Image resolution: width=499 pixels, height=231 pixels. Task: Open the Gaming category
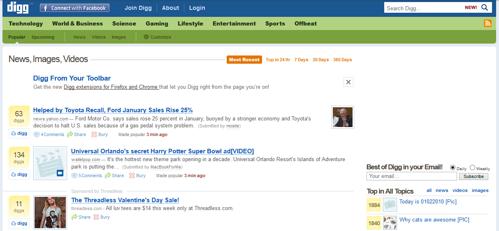click(x=157, y=23)
